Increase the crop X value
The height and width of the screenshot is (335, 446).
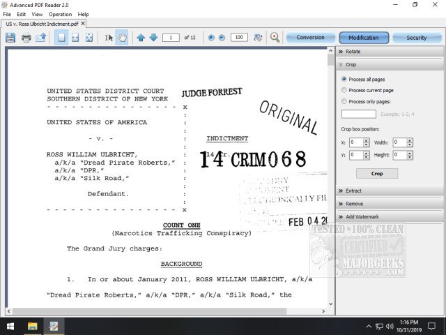[367, 140]
